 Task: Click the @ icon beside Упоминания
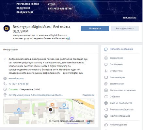(106, 84)
